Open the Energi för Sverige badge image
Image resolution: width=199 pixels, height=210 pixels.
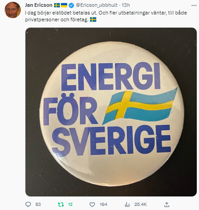click(111, 112)
